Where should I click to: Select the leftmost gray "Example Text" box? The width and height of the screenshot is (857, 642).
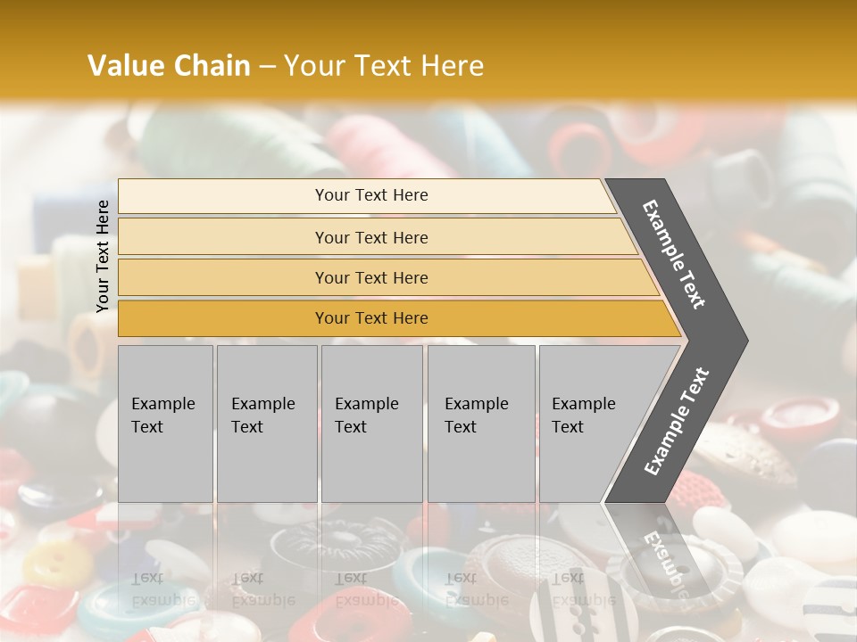(165, 423)
